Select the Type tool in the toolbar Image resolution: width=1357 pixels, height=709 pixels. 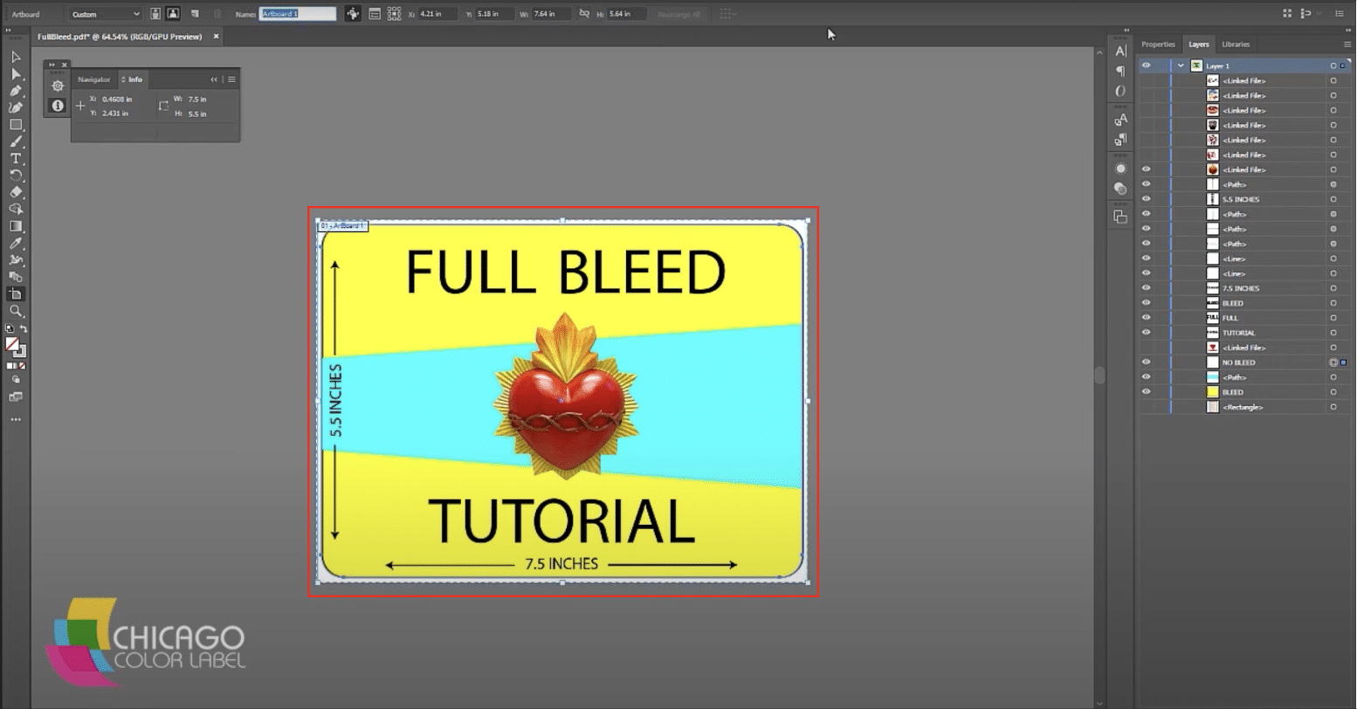click(x=16, y=159)
